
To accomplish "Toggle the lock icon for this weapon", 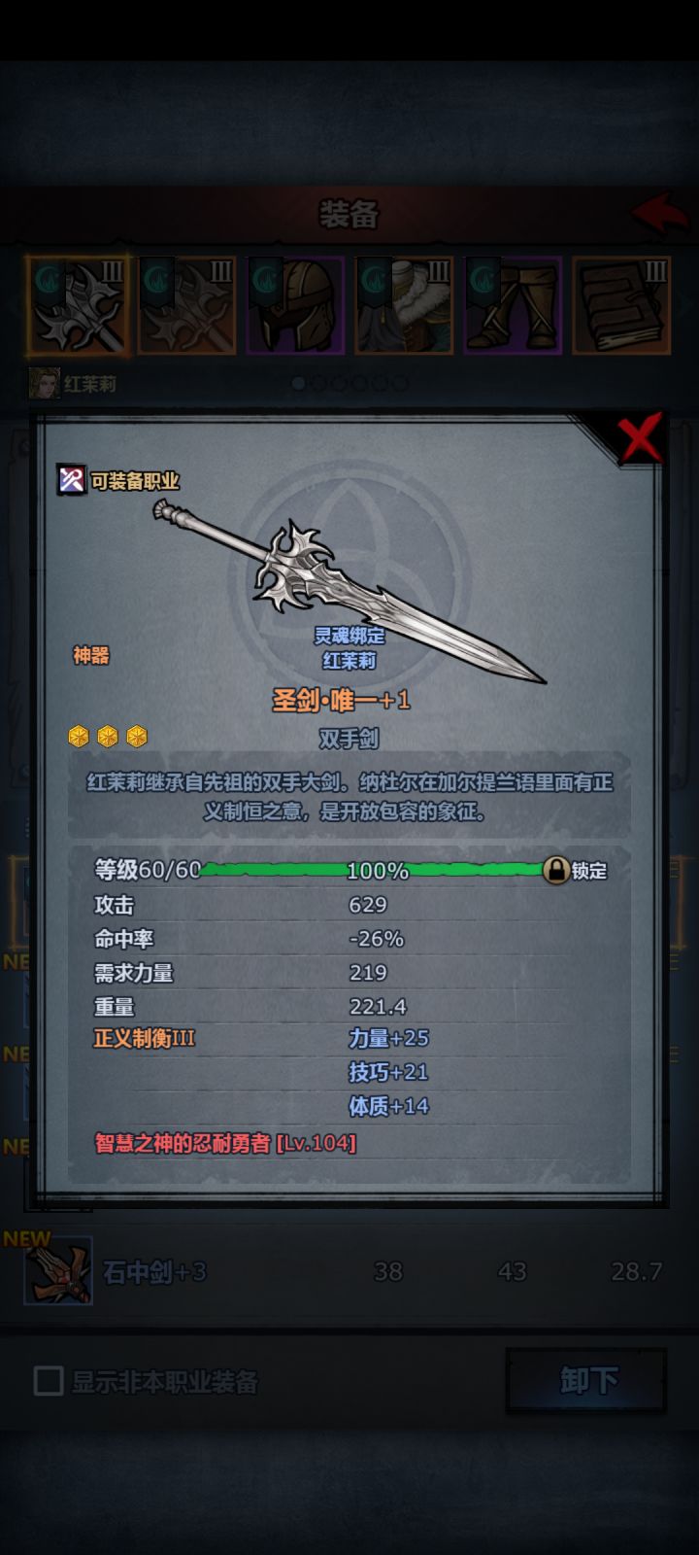I will [x=555, y=870].
